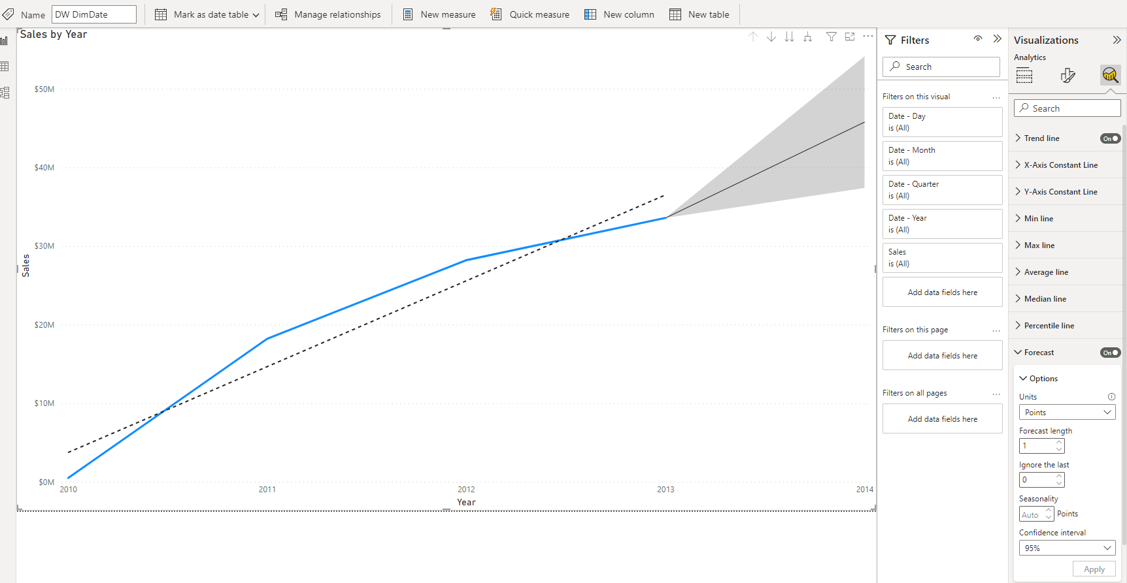Click the New column table icon
The height and width of the screenshot is (583, 1127).
pos(590,14)
